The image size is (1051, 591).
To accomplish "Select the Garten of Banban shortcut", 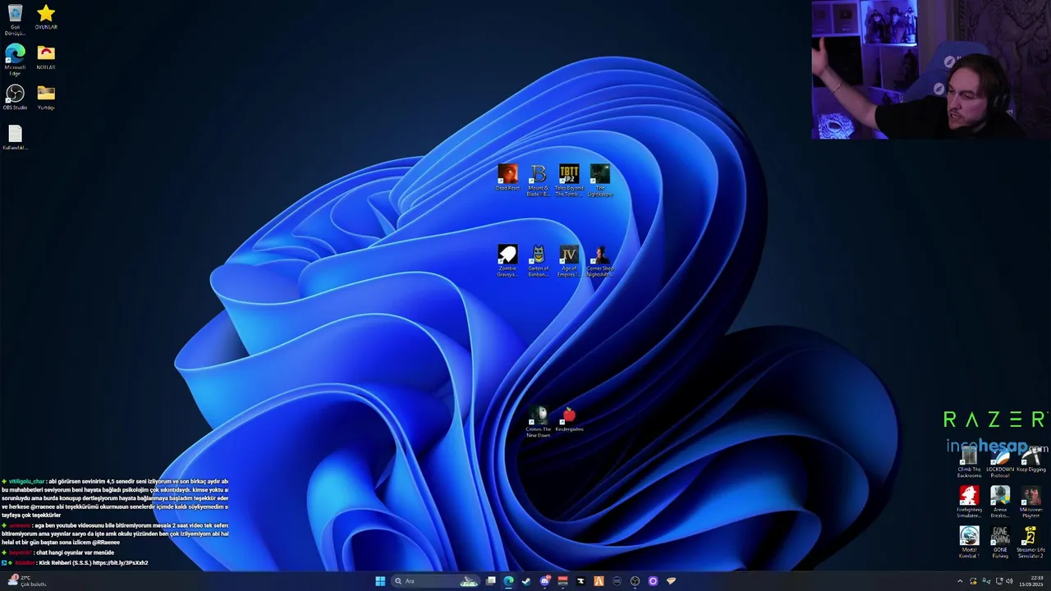I will (x=538, y=260).
